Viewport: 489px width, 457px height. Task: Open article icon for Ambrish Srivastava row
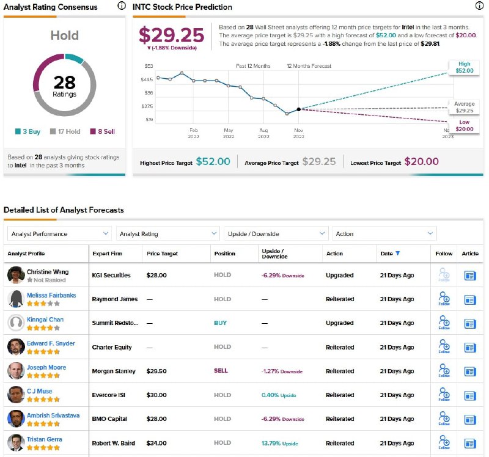tap(470, 420)
